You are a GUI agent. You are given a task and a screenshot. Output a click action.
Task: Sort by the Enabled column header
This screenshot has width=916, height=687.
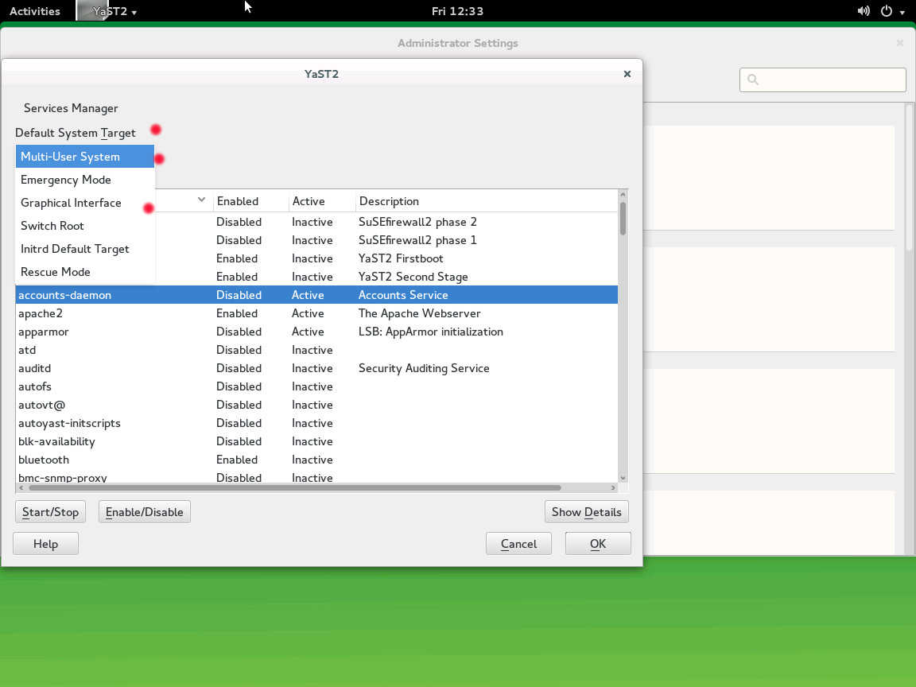pos(250,201)
